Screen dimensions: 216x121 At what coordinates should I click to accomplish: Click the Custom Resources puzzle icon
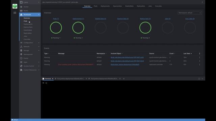[21, 70]
